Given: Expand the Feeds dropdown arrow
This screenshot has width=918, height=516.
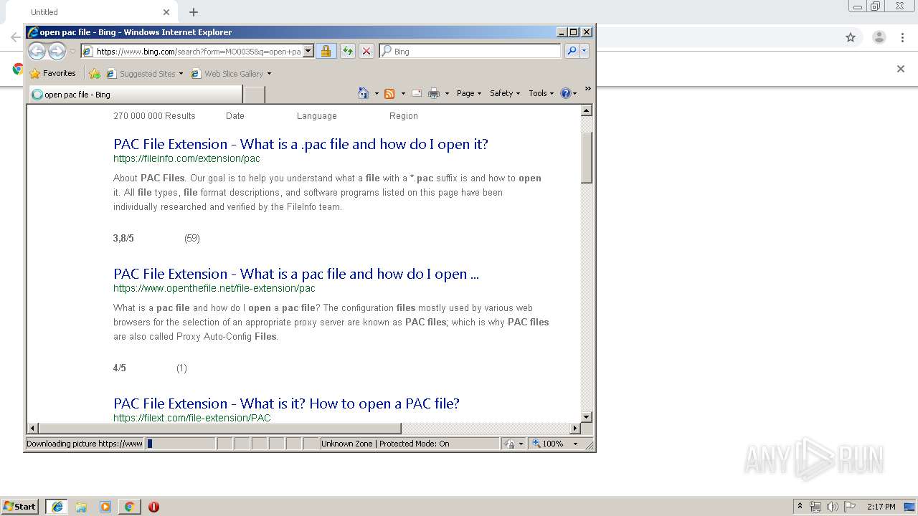Looking at the screenshot, I should click(x=403, y=93).
